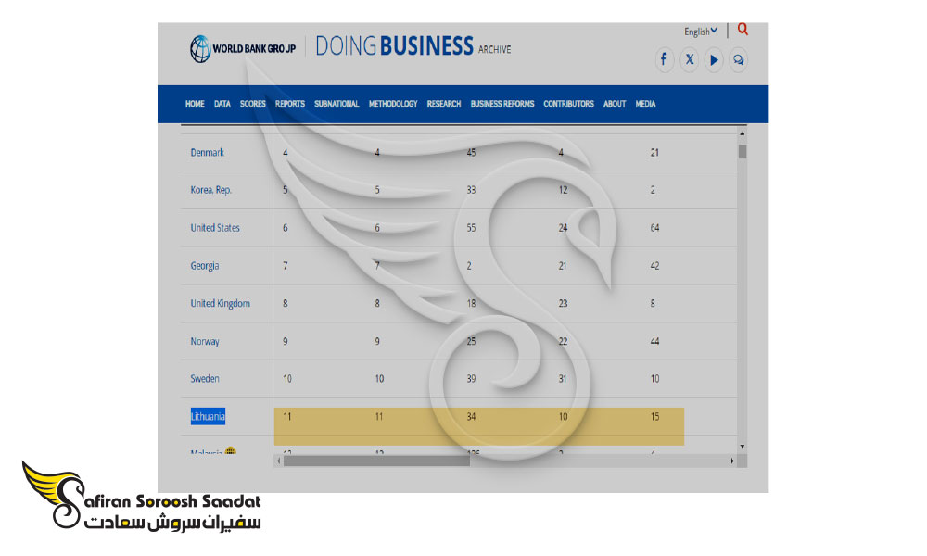This screenshot has width=927, height=556.
Task: Click value 42 in the Georgia row
Action: click(654, 266)
